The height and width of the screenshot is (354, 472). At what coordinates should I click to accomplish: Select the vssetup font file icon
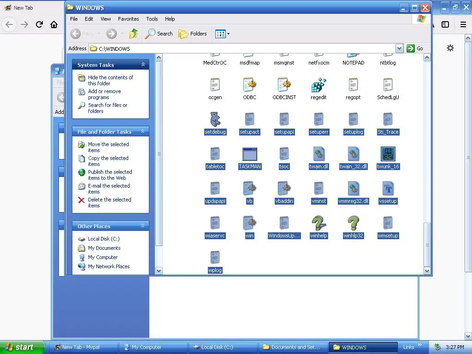pos(388,189)
